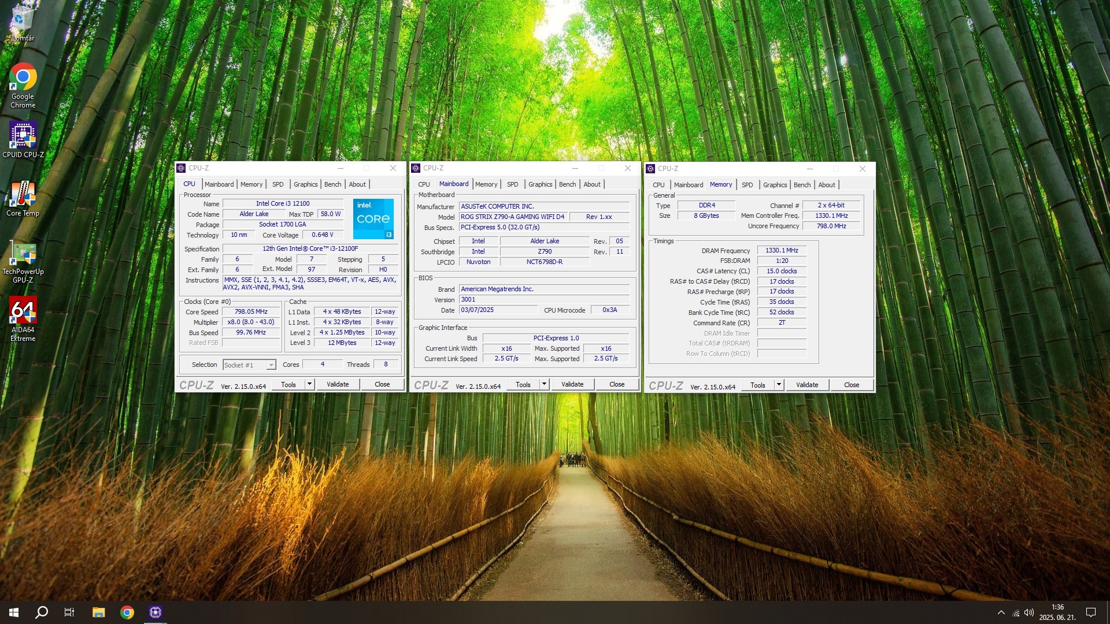Viewport: 1110px width, 624px height.
Task: Open File Explorer from the taskbar
Action: click(98, 612)
